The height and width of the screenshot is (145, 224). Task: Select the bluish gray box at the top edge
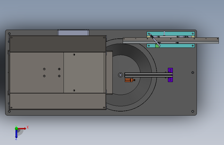click(x=73, y=33)
